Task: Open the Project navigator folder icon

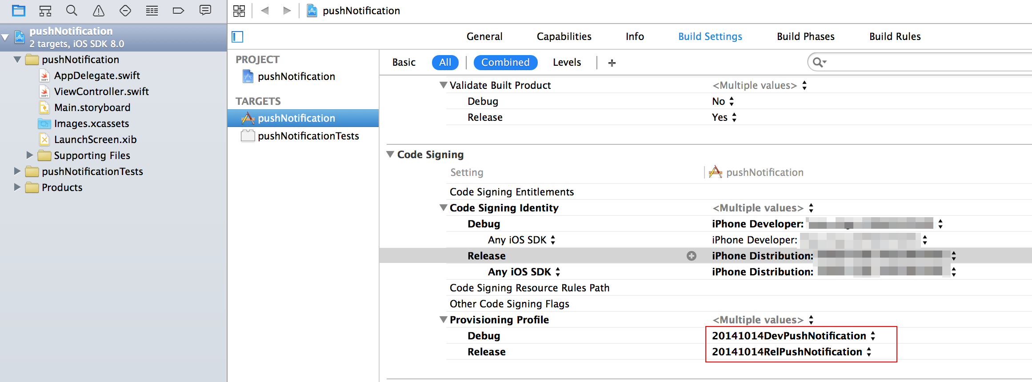Action: 19,10
